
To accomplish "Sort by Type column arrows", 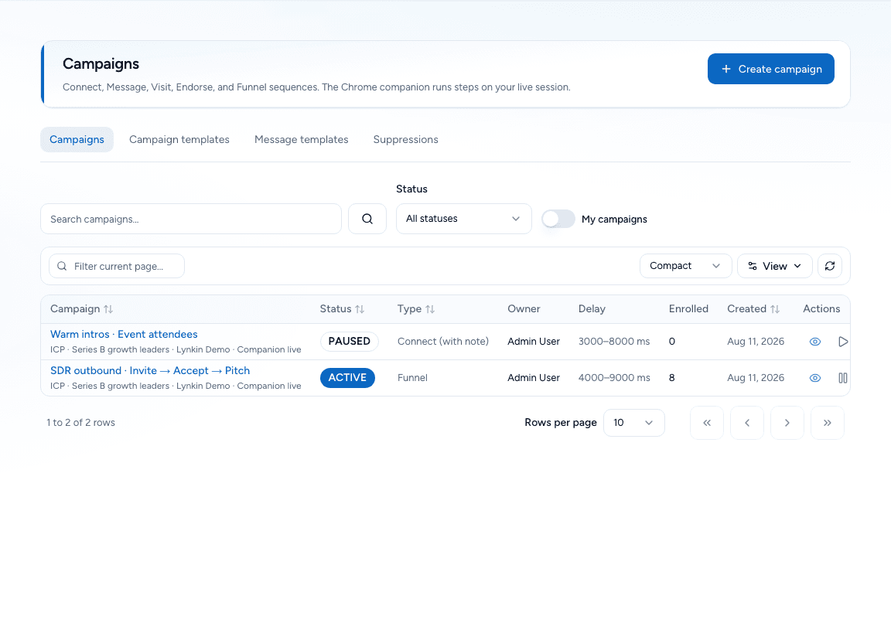I will [x=429, y=309].
